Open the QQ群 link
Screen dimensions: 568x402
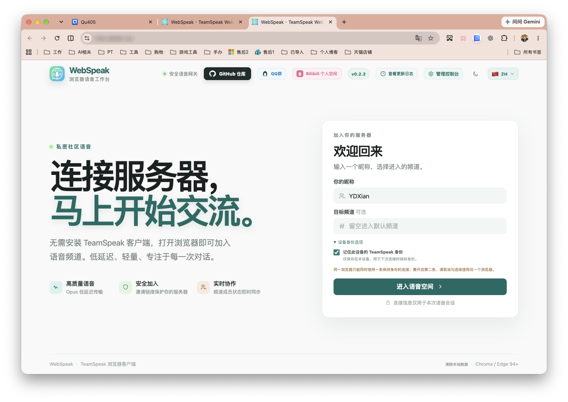272,74
